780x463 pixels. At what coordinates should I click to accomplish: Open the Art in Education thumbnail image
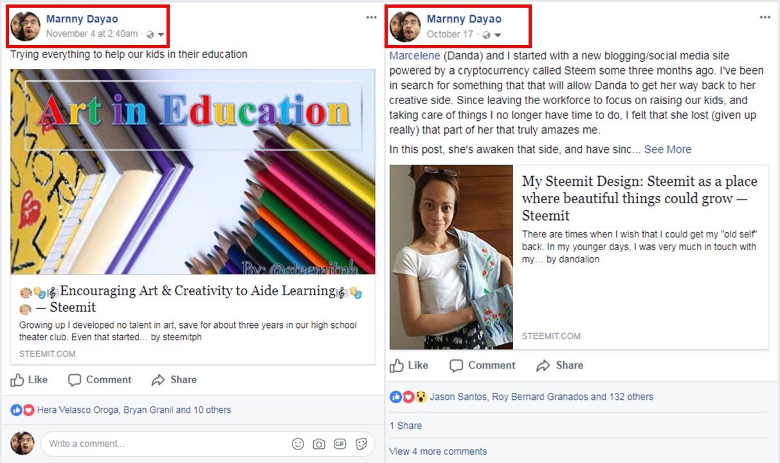coord(193,172)
